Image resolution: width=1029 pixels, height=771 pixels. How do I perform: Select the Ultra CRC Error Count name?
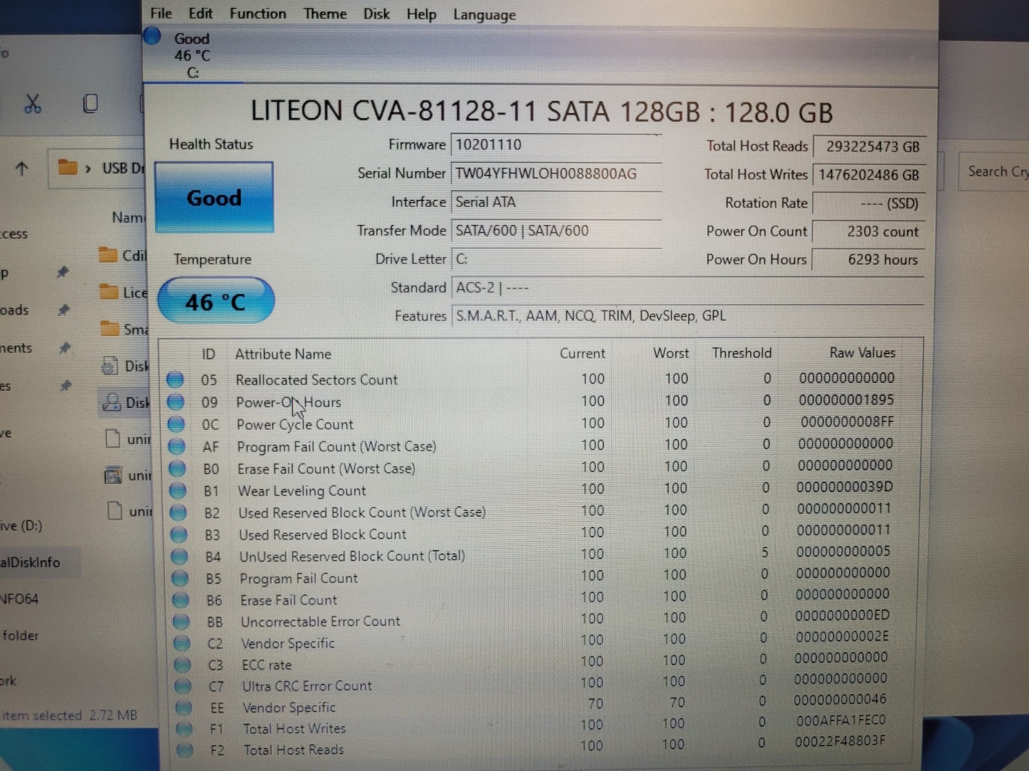(307, 686)
